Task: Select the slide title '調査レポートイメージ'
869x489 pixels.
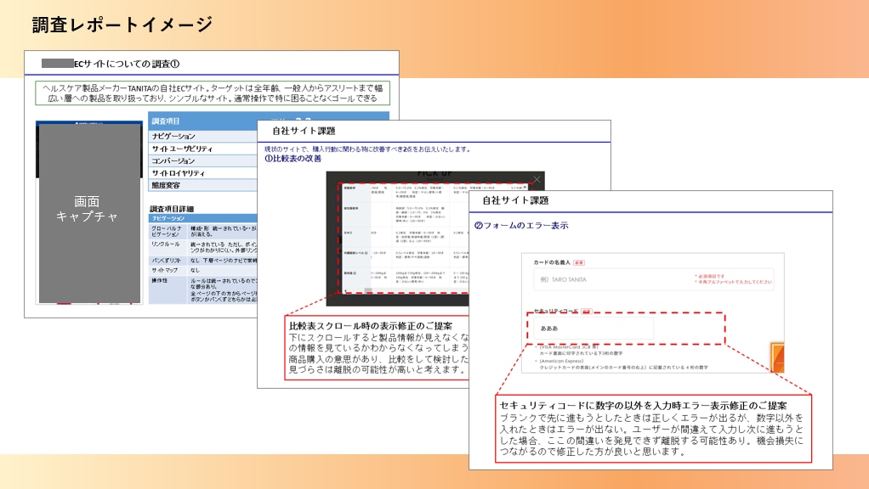Action: pyautogui.click(x=122, y=25)
